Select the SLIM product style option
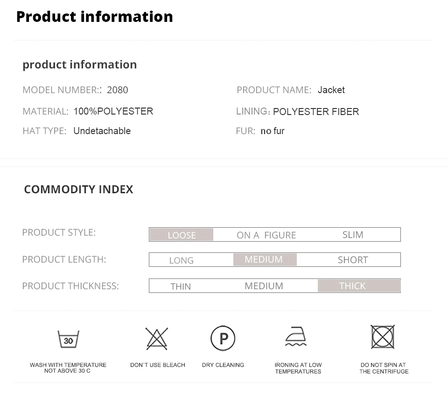The width and height of the screenshot is (448, 400). 353,235
